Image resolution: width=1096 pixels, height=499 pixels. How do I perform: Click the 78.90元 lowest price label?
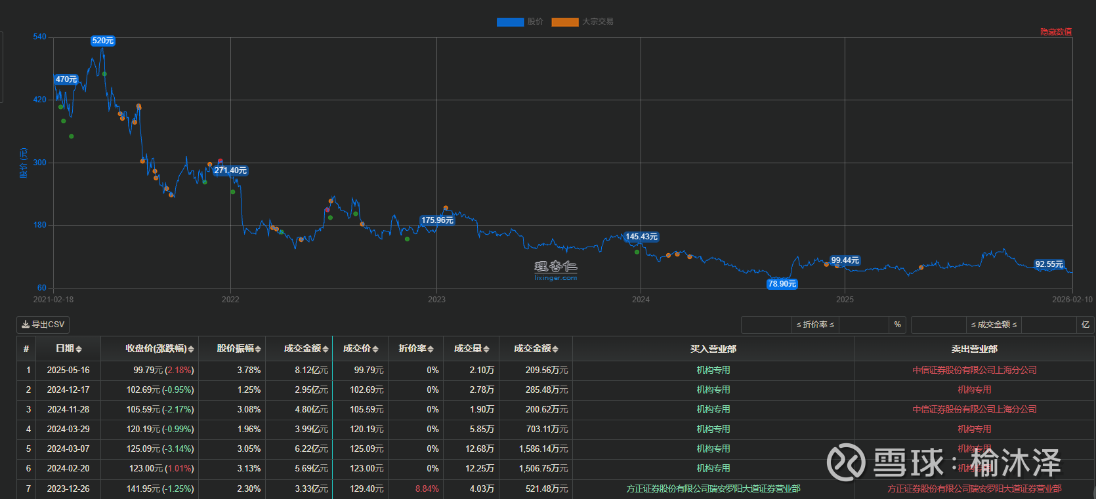pyautogui.click(x=782, y=284)
